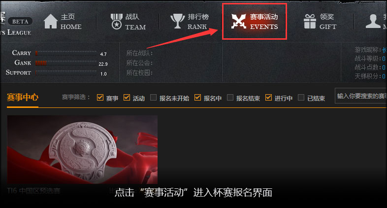The image size is (387, 208).
Task: Click the BETA badge logo
Action: point(20,22)
